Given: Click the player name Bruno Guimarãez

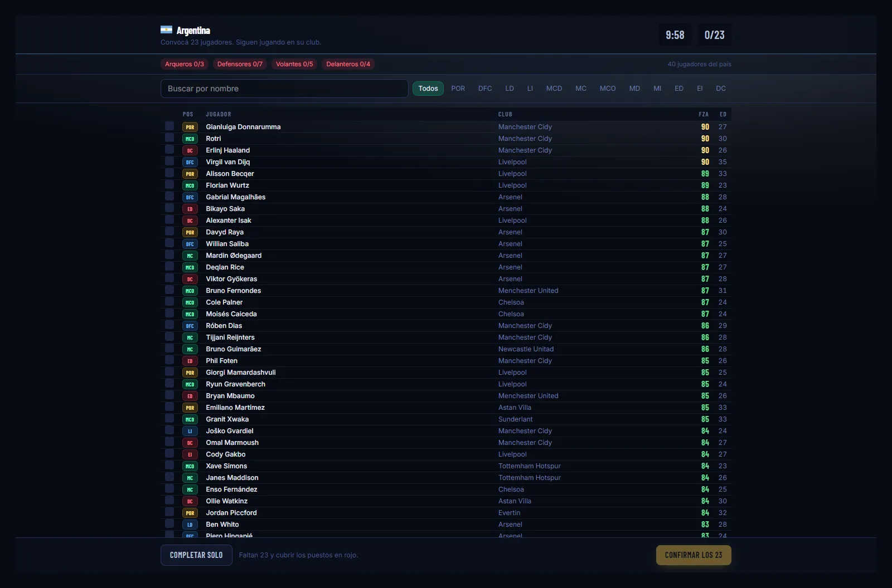Looking at the screenshot, I should pyautogui.click(x=234, y=349).
